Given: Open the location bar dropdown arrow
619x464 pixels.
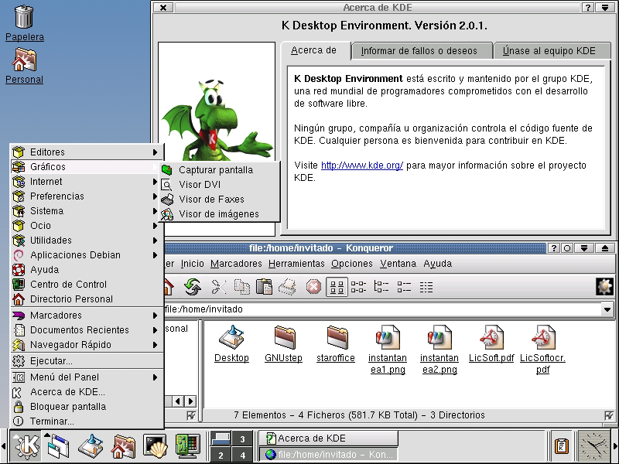Looking at the screenshot, I should [x=607, y=309].
